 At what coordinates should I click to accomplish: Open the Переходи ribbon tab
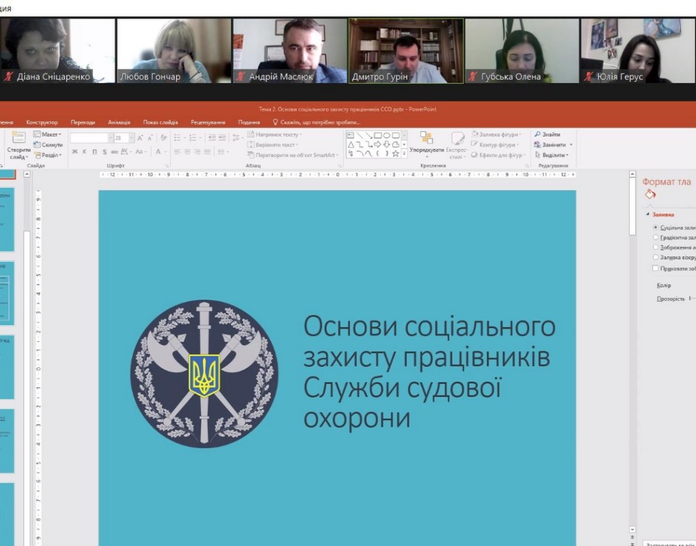(x=83, y=122)
